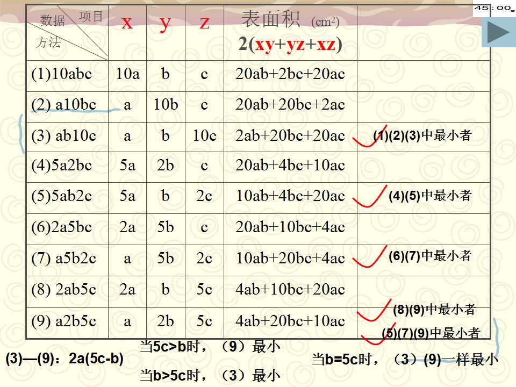Click red checkmark beside (6)(7)中最小者
516x387 pixels.
pos(370,257)
